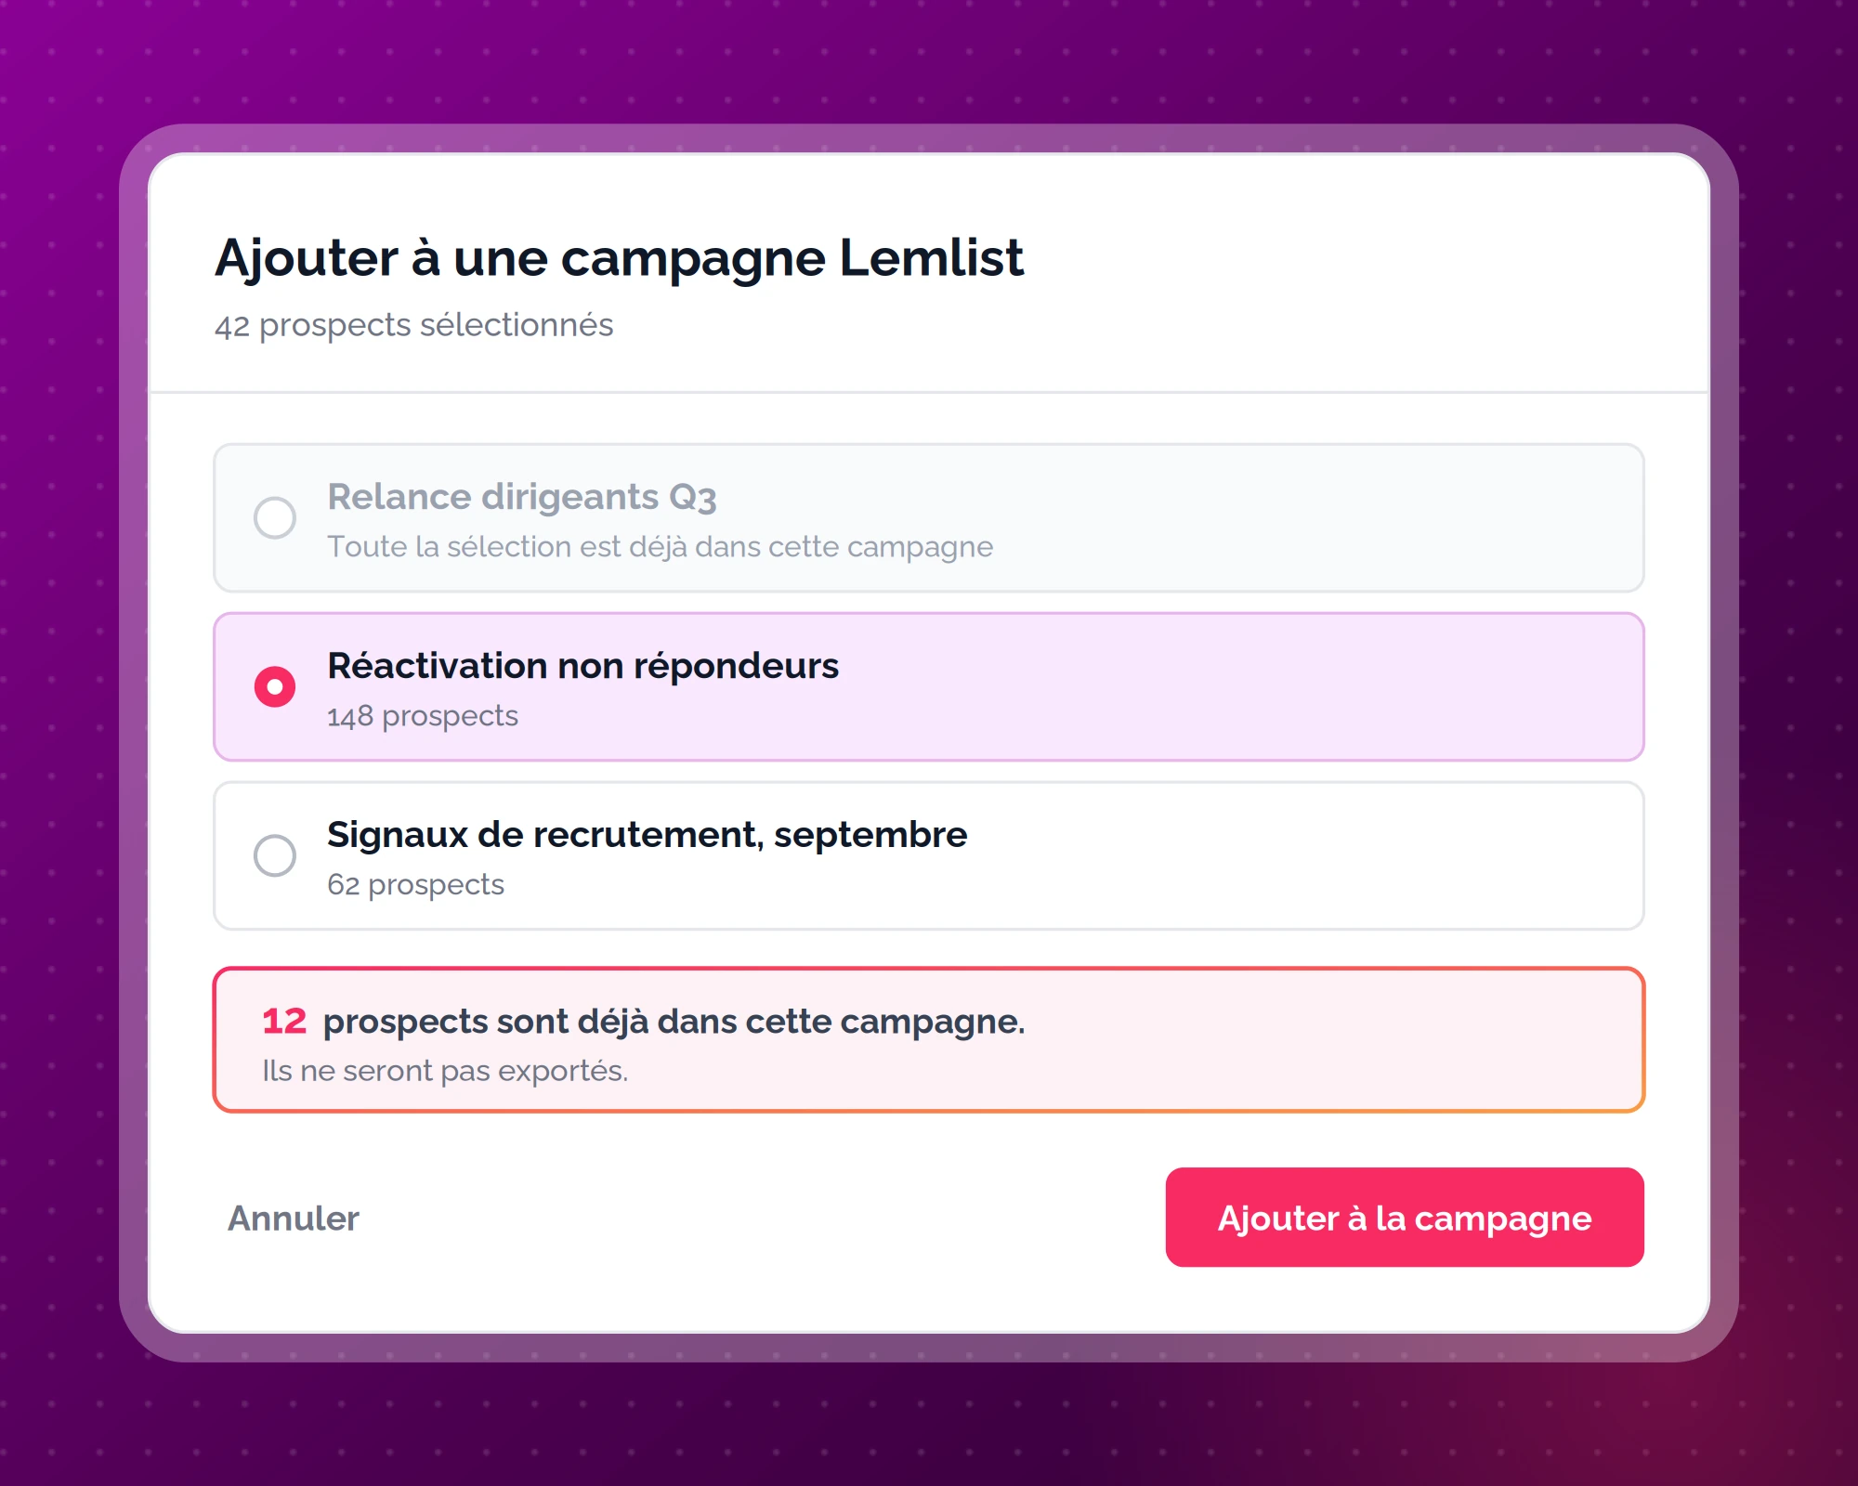The image size is (1858, 1486).
Task: Click the "42 prospects sélectionnés" subtitle
Action: (413, 325)
